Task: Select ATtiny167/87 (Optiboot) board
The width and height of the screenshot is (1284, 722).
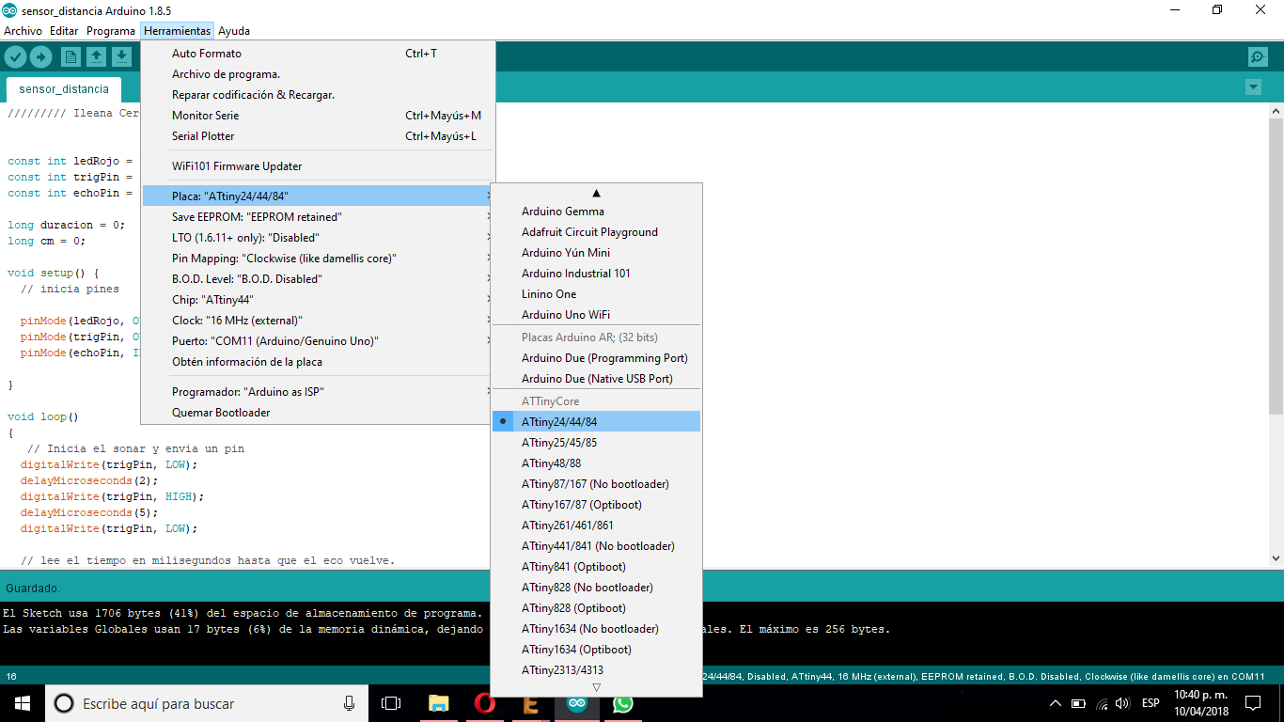Action: (x=596, y=505)
